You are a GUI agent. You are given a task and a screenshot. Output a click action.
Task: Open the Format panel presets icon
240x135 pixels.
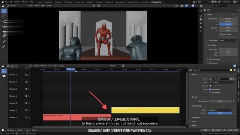pos(233,15)
